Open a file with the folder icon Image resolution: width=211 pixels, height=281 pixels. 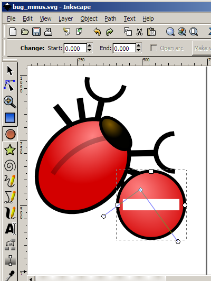[25, 32]
